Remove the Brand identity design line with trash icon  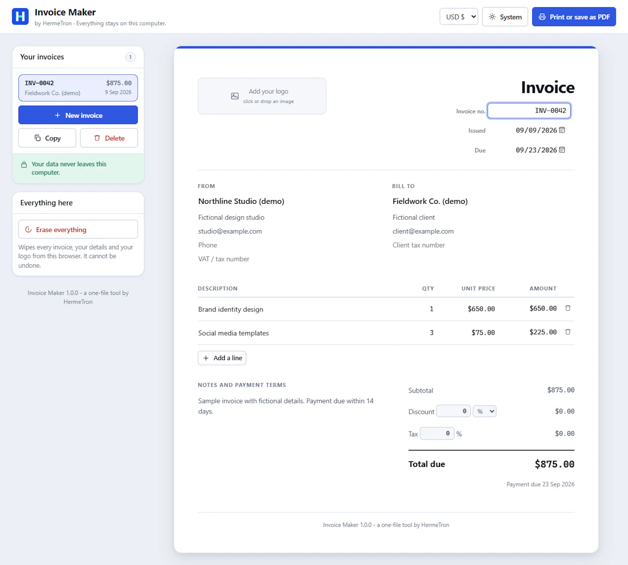[x=568, y=308]
